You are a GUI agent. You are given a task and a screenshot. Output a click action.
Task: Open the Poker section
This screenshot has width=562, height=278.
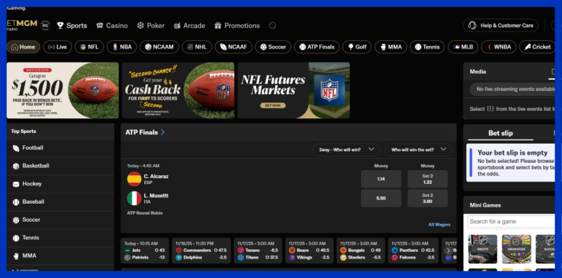[151, 26]
